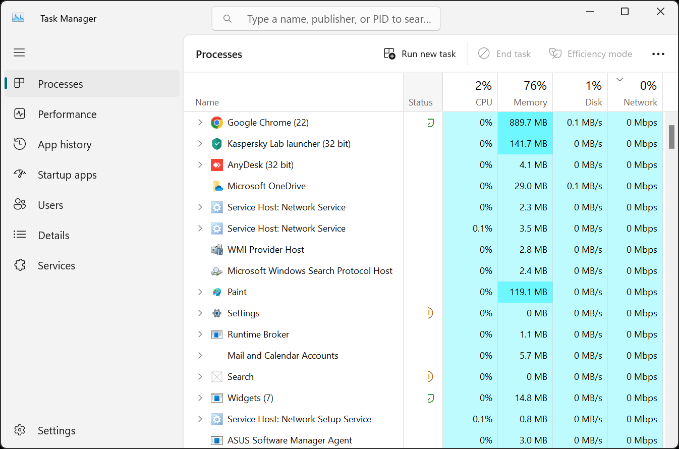Viewport: 679px width, 449px height.
Task: Expand the Paint process group
Action: tap(200, 292)
